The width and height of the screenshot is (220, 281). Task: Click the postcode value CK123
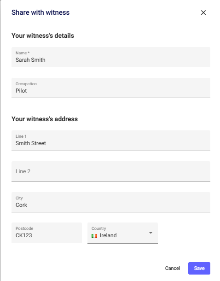click(23, 235)
